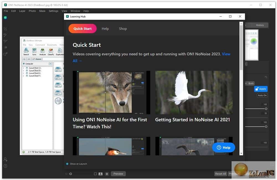Toggle the single-view square checkbox near Preview
The width and height of the screenshot is (277, 180).
coord(95,174)
